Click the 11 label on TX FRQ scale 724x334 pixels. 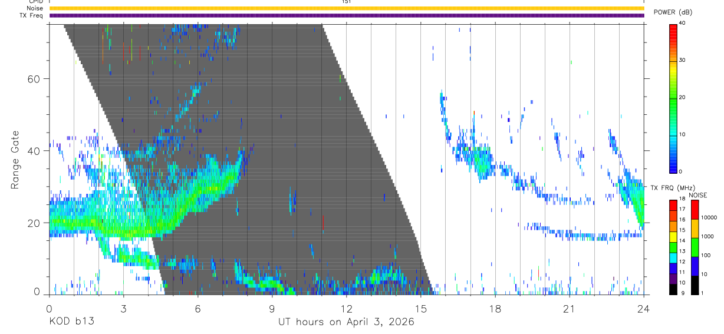[x=682, y=272]
